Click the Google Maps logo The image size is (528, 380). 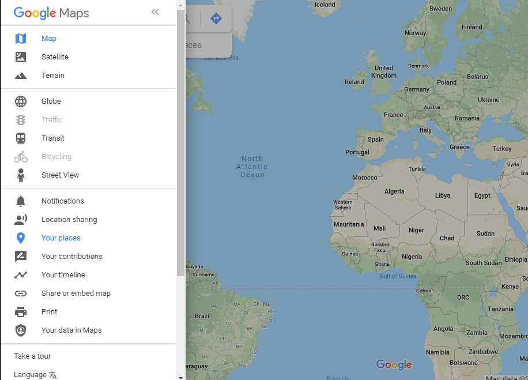pyautogui.click(x=51, y=13)
